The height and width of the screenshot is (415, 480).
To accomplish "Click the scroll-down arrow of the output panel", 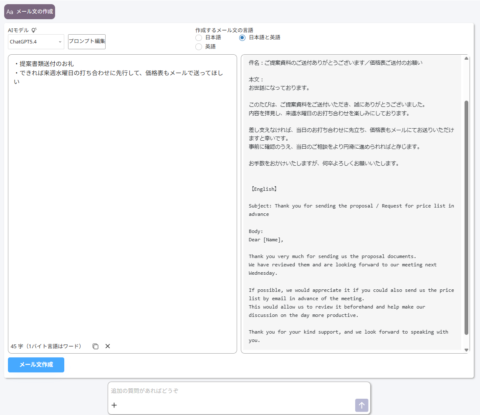I will (x=466, y=350).
